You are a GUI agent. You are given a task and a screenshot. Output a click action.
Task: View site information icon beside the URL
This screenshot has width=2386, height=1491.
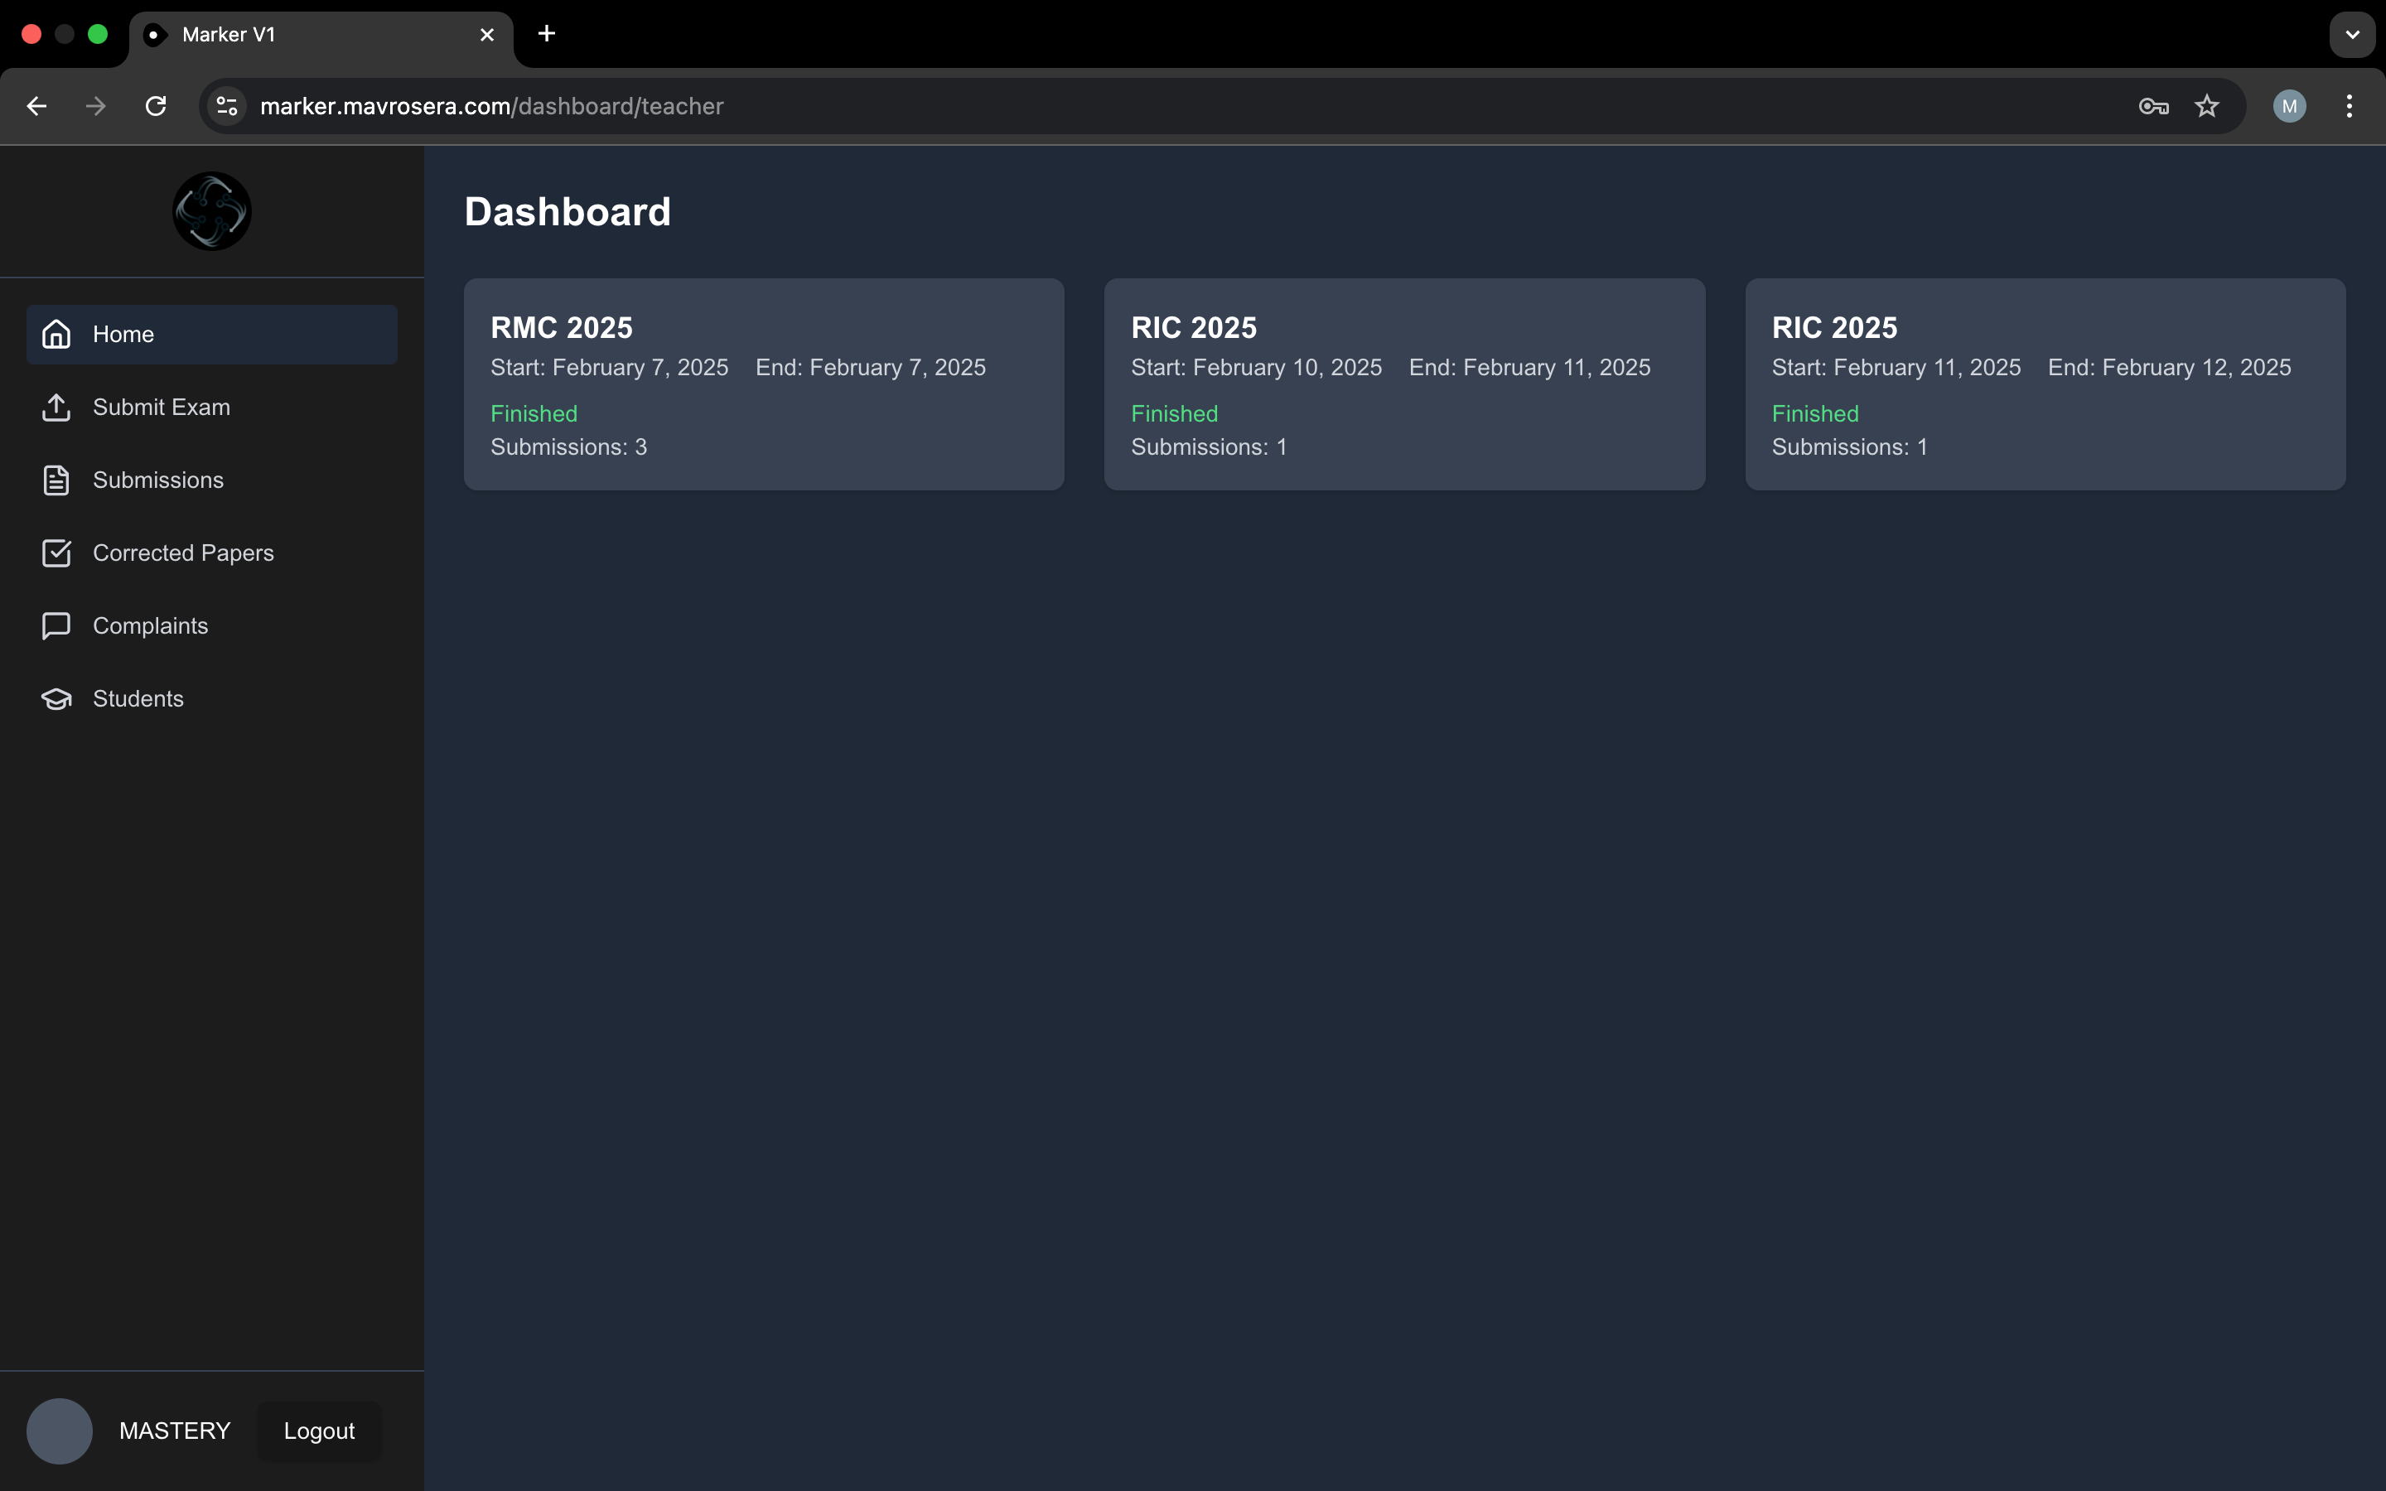point(228,107)
